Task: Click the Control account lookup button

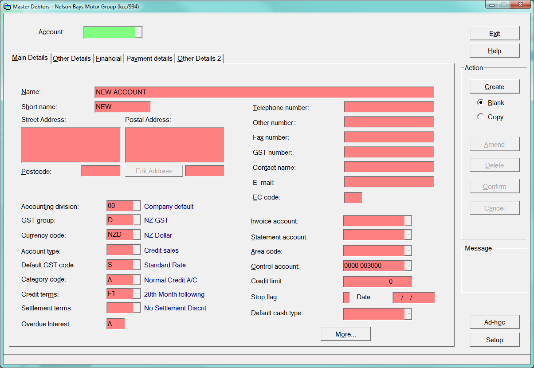Action: point(408,266)
